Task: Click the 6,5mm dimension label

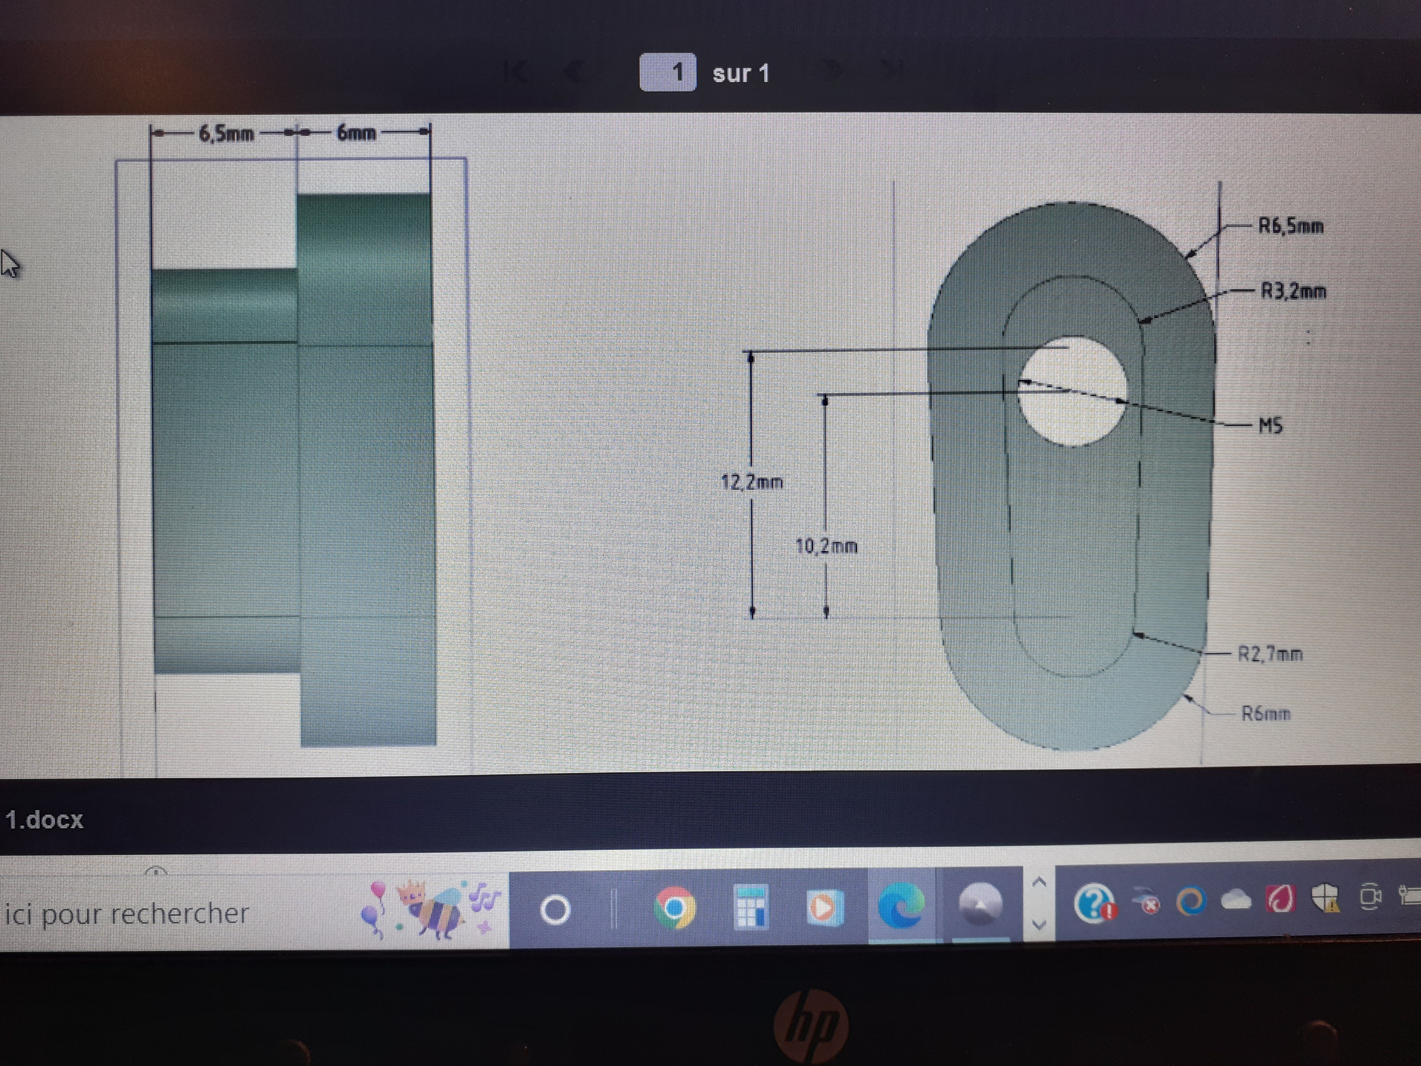Action: 226,134
